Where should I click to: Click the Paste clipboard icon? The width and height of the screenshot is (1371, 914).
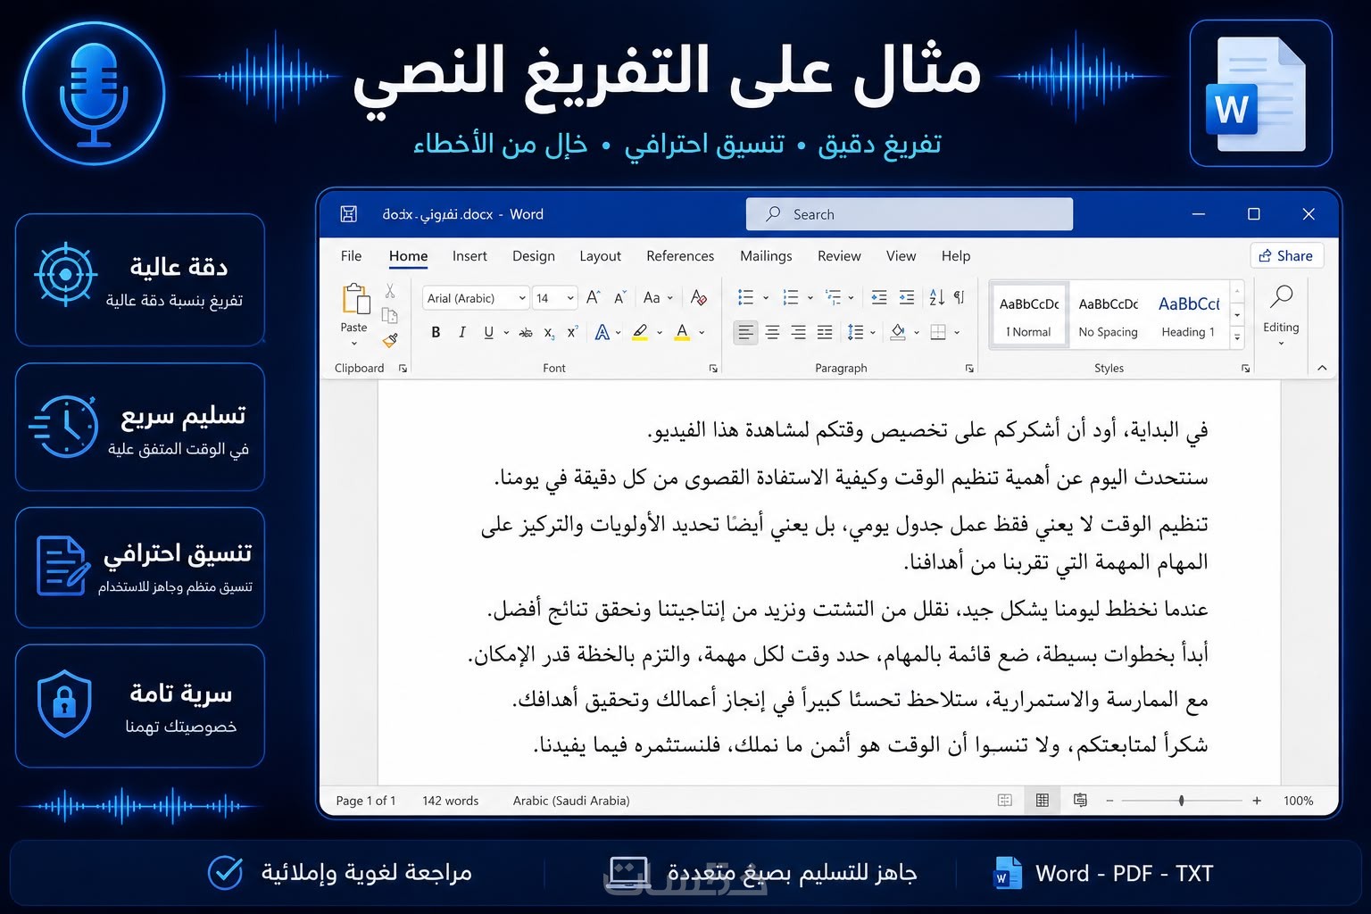tap(355, 299)
